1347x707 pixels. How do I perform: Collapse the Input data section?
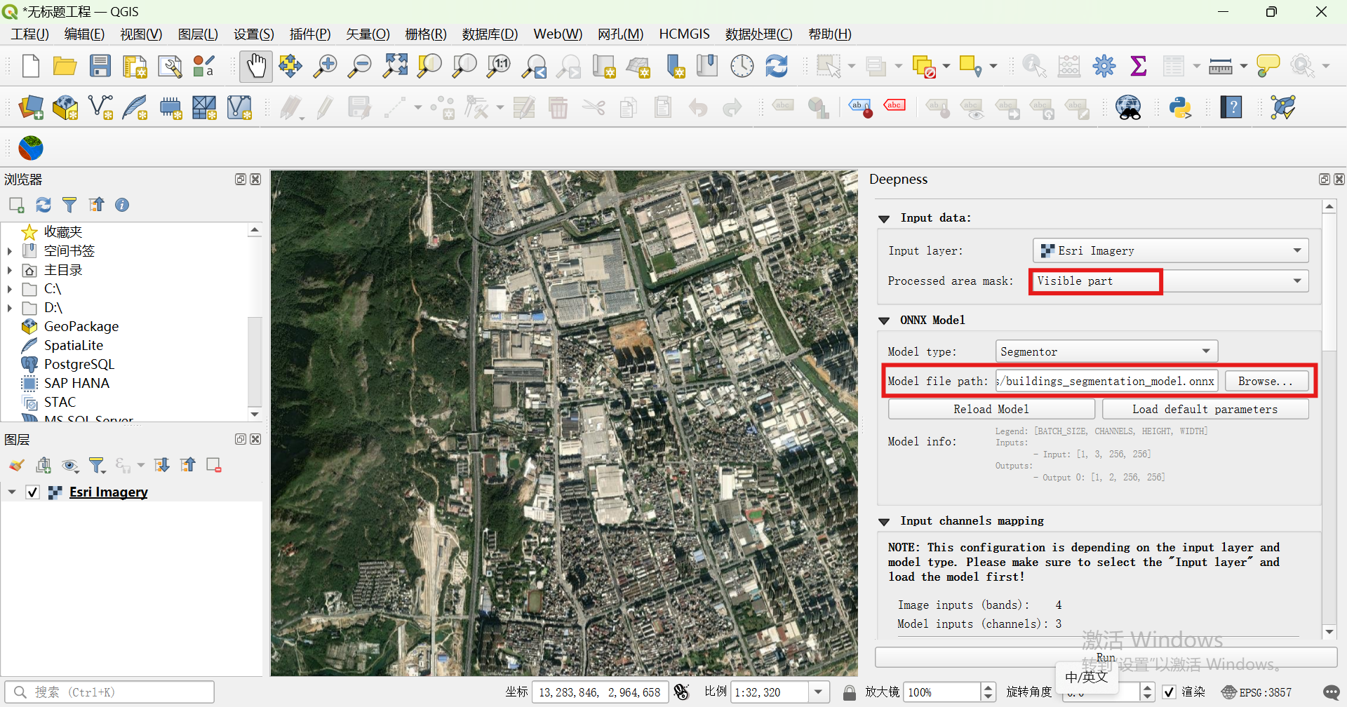coord(883,218)
